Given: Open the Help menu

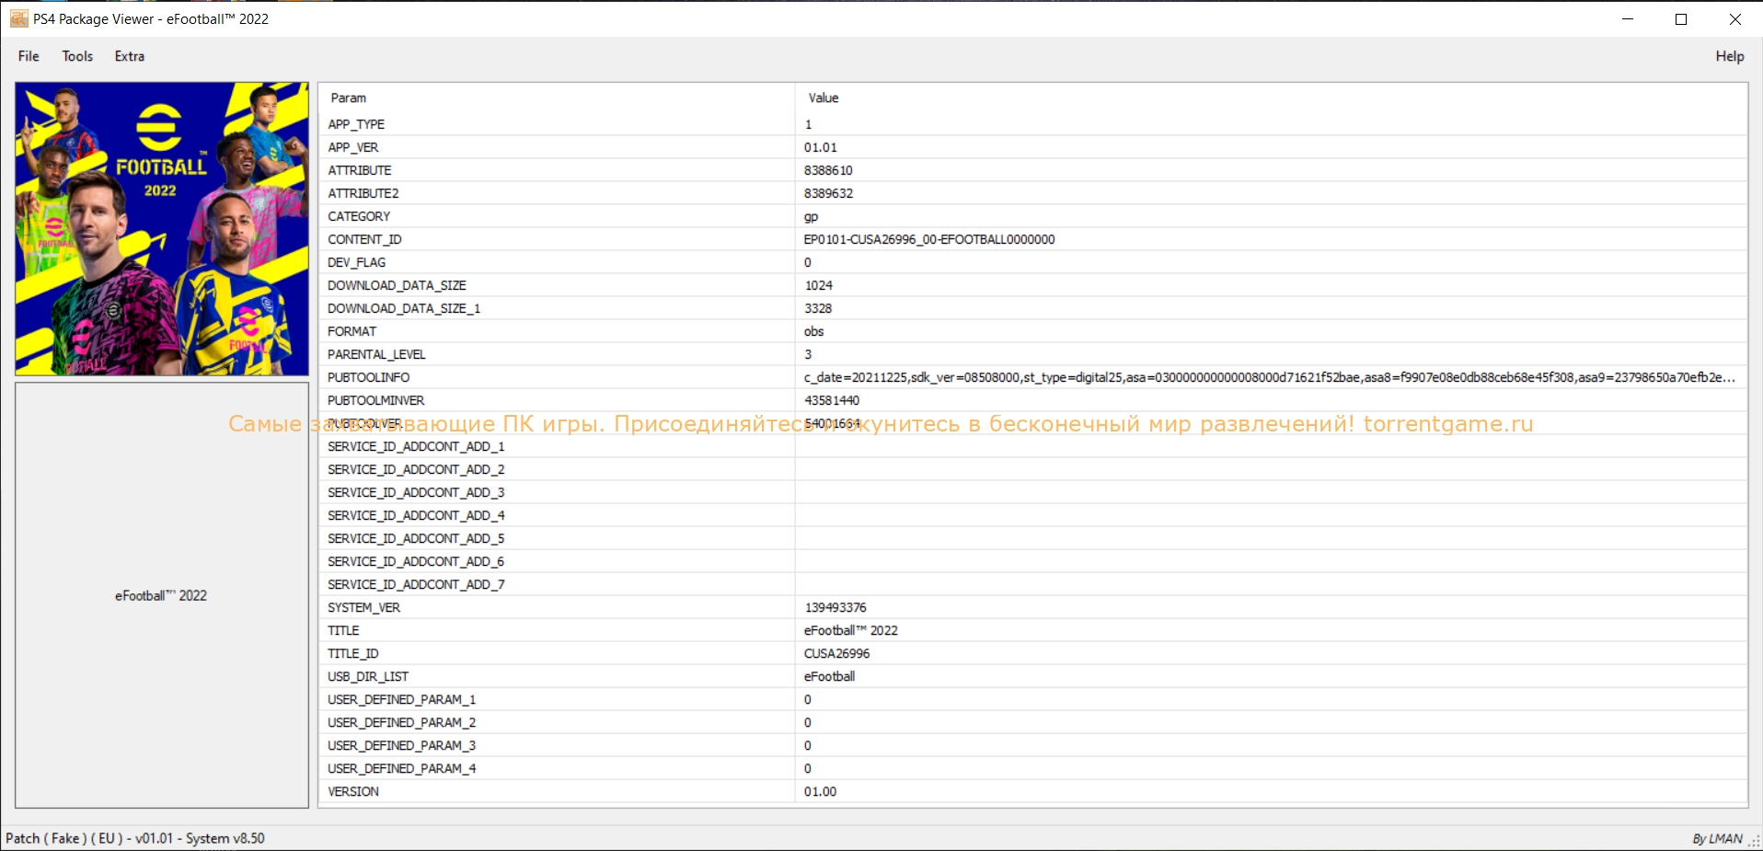Looking at the screenshot, I should tap(1729, 56).
